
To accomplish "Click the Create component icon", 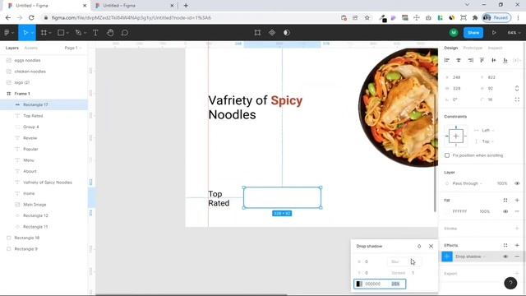I will [272, 33].
